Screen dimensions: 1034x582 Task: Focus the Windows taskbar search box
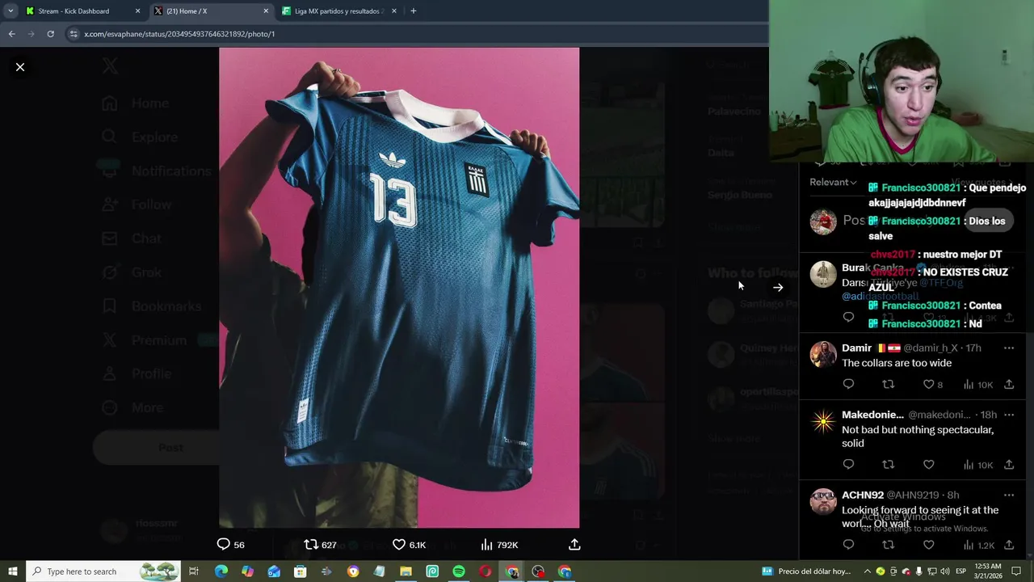pos(103,571)
